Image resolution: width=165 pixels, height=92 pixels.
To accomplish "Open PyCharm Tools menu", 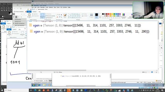I will tap(58, 7).
